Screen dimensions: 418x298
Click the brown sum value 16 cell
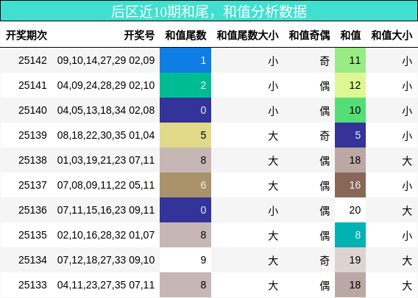point(350,185)
